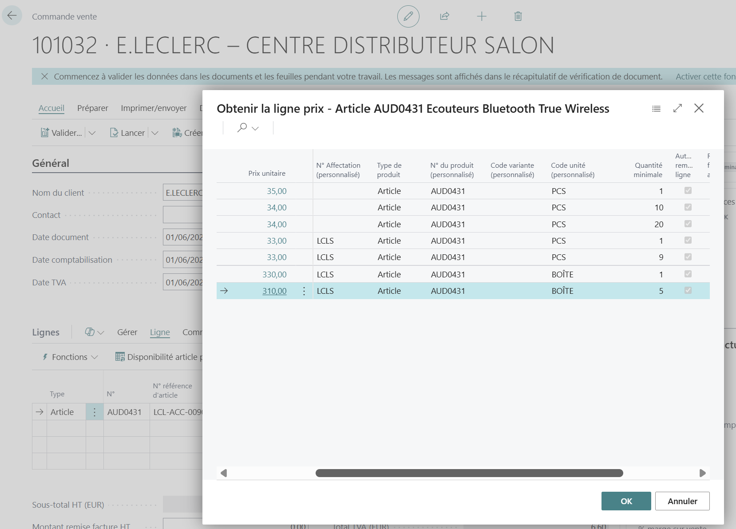
Task: Open the search icon in dialog
Action: tap(242, 128)
